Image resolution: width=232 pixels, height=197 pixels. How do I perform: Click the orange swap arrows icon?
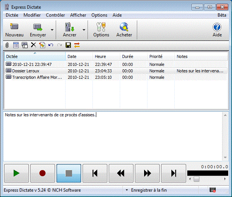[77, 45]
